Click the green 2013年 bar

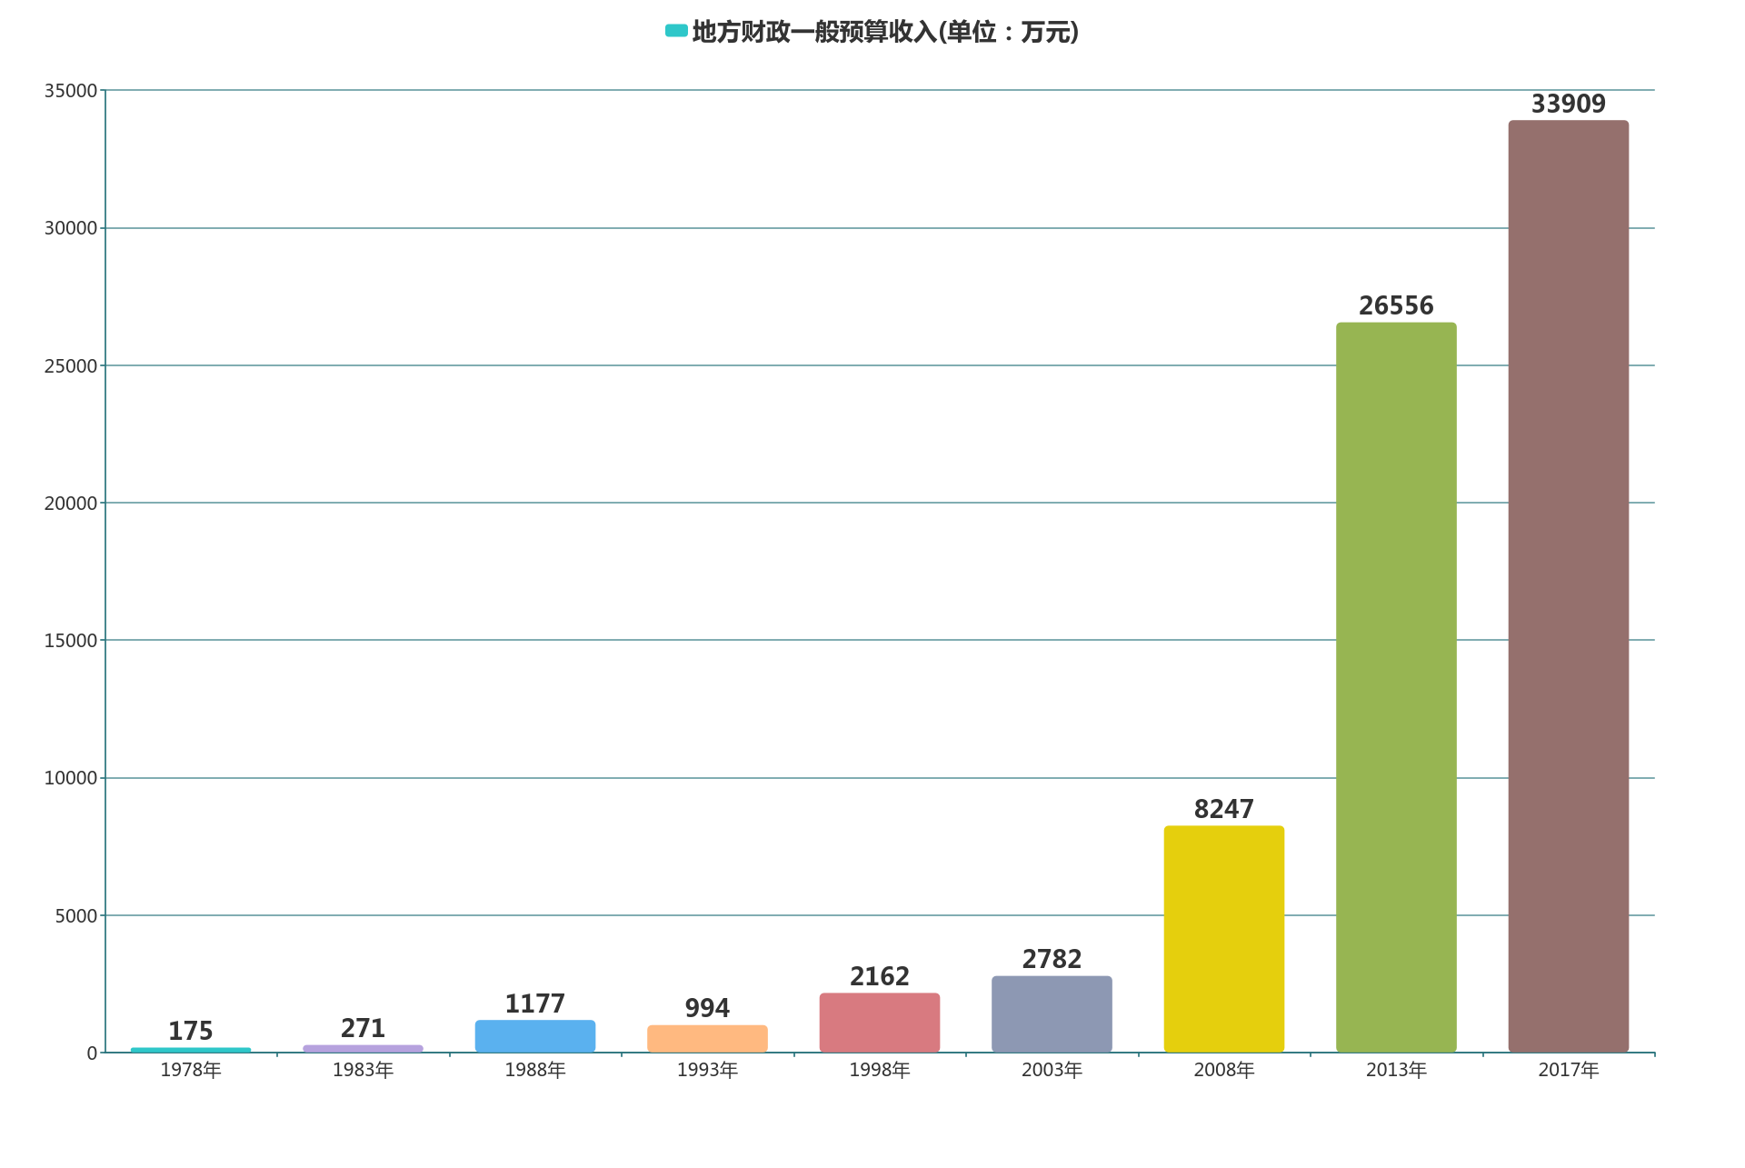(1396, 687)
